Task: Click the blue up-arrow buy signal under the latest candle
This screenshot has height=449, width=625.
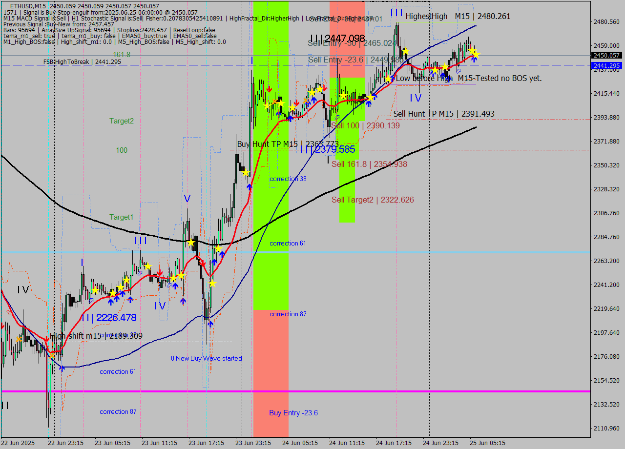Action: [x=474, y=59]
